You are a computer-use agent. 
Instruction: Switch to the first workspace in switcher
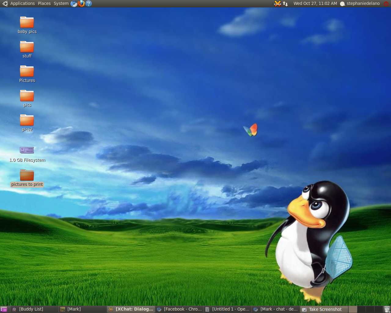[x=353, y=309]
